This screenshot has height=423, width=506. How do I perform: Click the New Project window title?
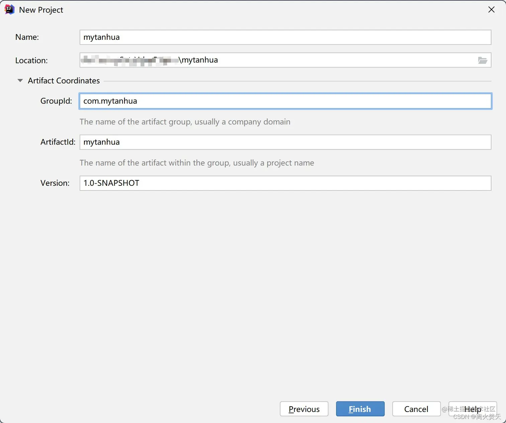pos(41,10)
